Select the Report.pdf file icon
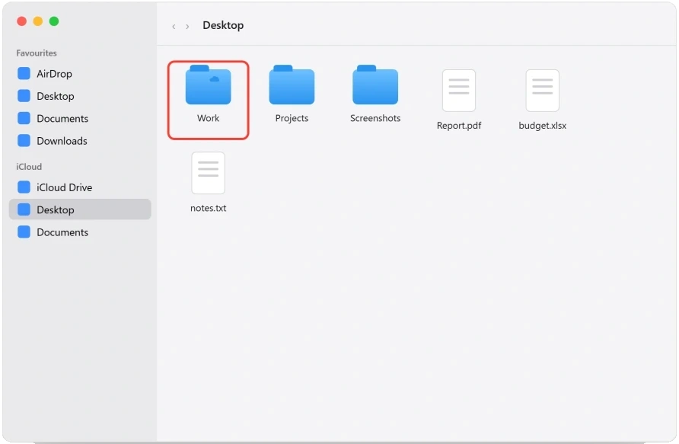This screenshot has width=679, height=444. (459, 91)
